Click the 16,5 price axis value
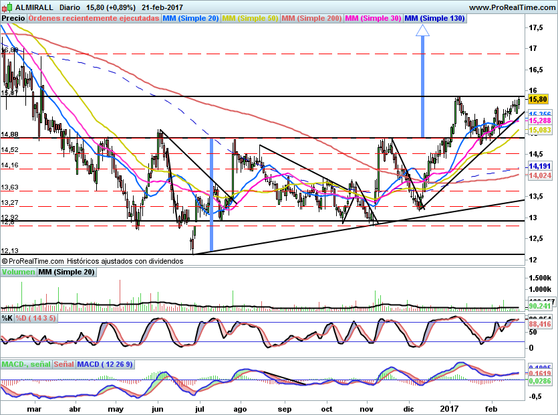Viewport: 558px width, 415px height. (536, 70)
